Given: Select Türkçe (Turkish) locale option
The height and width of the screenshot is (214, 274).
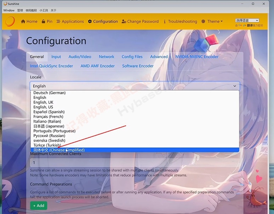Looking at the screenshot, I should pyautogui.click(x=135, y=145).
